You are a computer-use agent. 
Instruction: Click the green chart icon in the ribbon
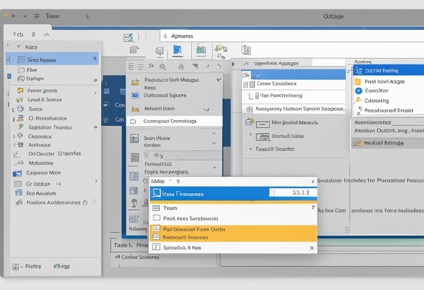click(x=201, y=50)
